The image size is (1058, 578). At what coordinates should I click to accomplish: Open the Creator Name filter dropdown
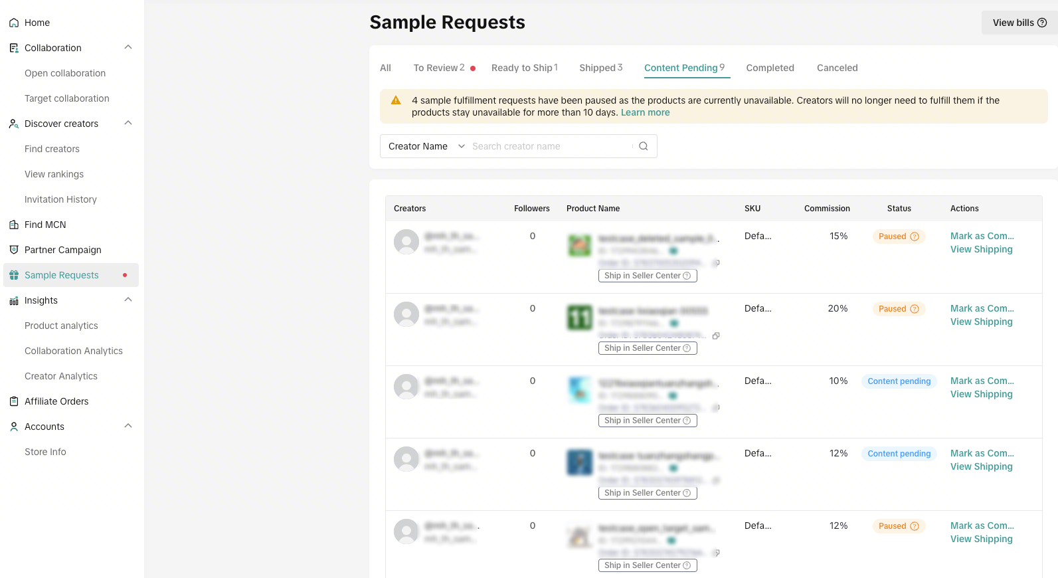[426, 146]
